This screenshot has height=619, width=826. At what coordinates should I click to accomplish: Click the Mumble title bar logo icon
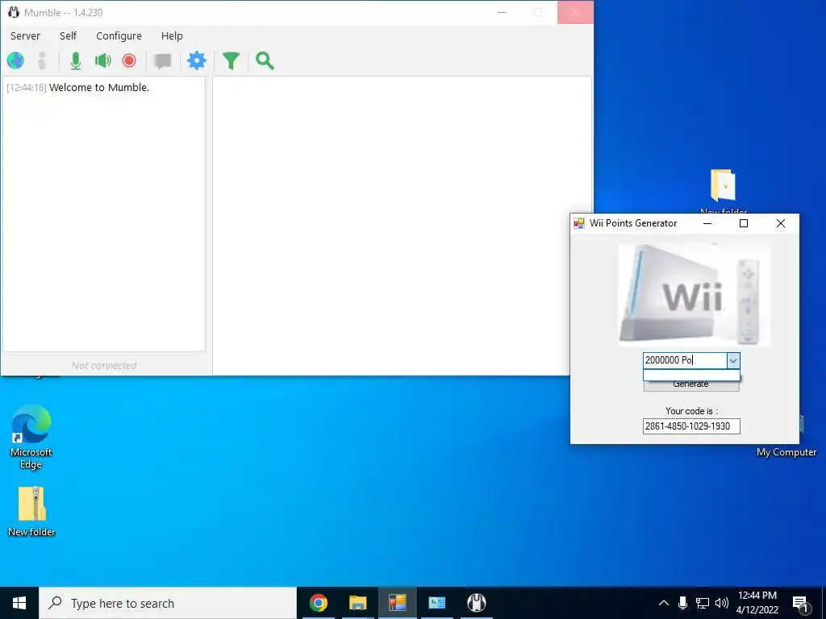click(14, 12)
